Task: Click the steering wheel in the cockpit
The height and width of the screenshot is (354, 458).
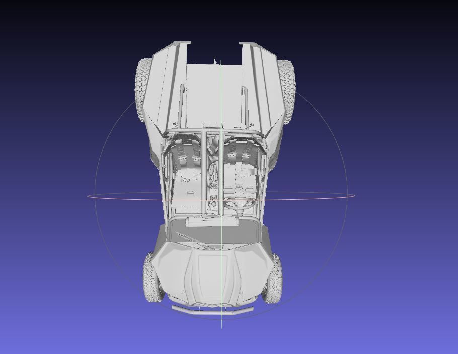Action: tap(239, 203)
